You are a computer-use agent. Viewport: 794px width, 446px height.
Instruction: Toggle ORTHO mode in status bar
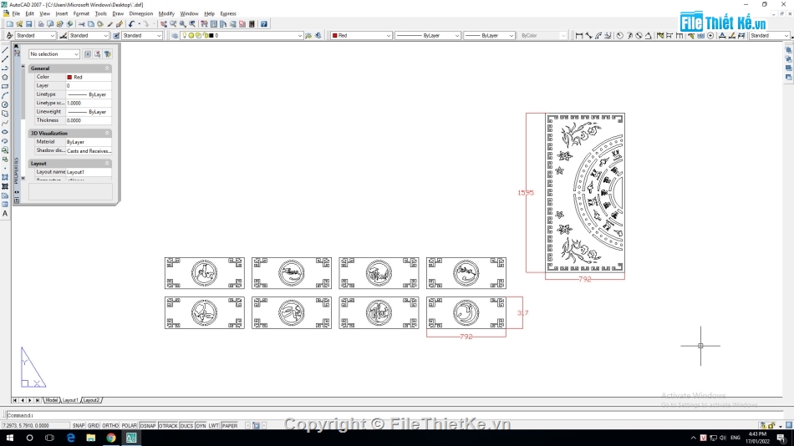110,426
